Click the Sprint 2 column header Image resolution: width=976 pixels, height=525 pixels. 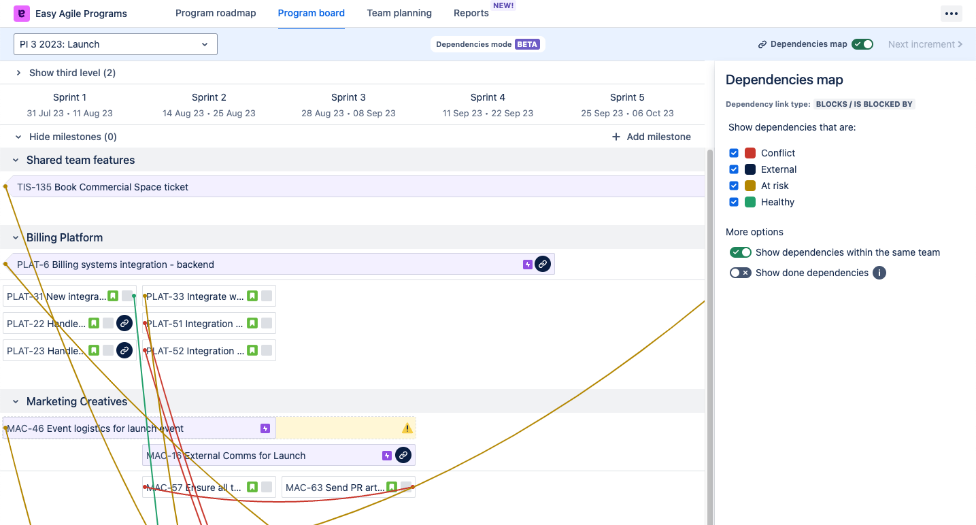coord(209,105)
